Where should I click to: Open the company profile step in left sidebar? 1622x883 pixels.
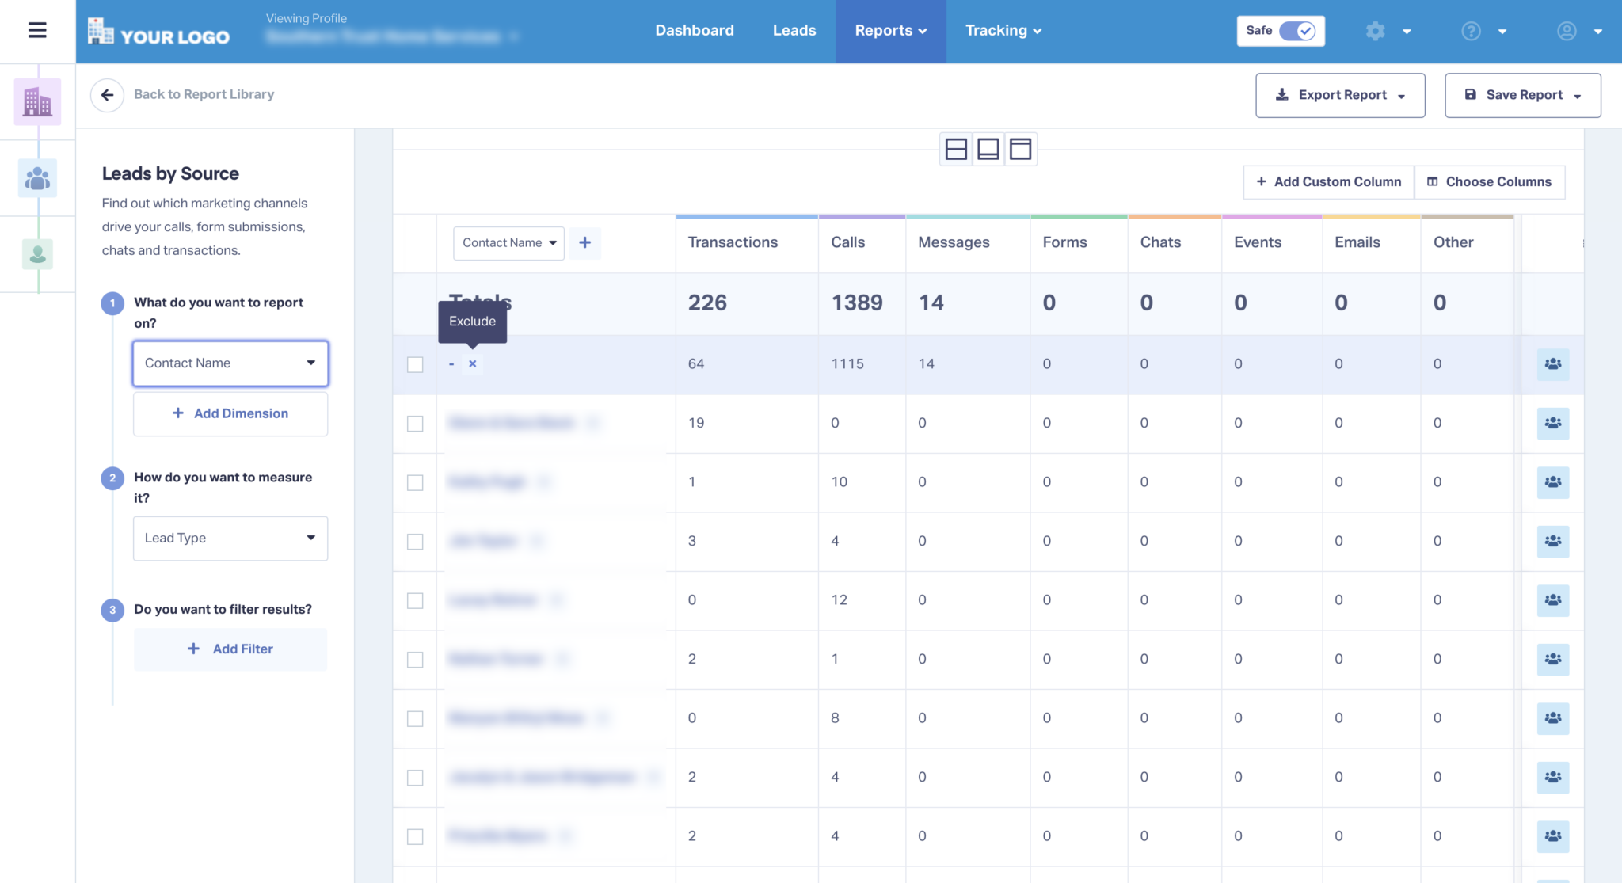(x=36, y=101)
